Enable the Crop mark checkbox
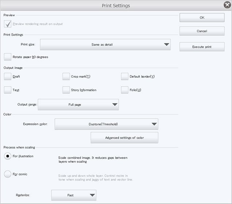The width and height of the screenshot is (232, 204). [x=66, y=77]
